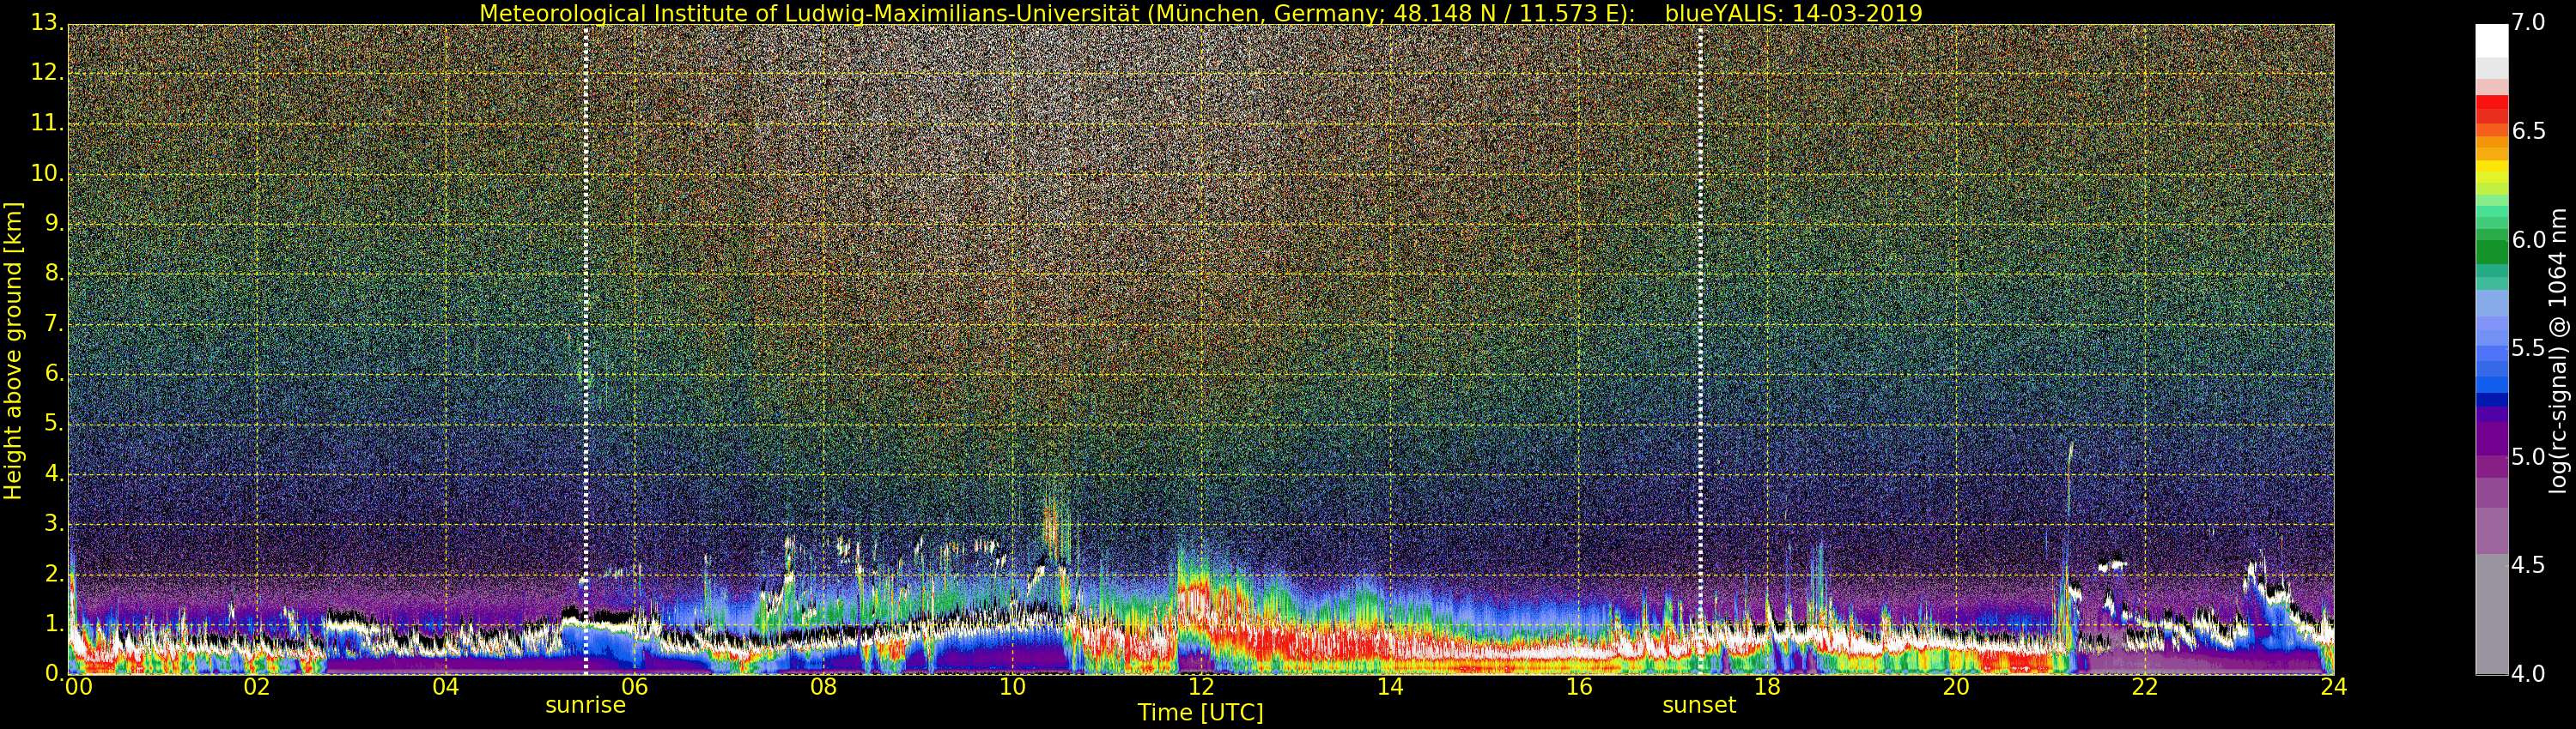Image resolution: width=2576 pixels, height=729 pixels.
Task: Click the colorbar tick value 6.0
Action: (x=2528, y=239)
